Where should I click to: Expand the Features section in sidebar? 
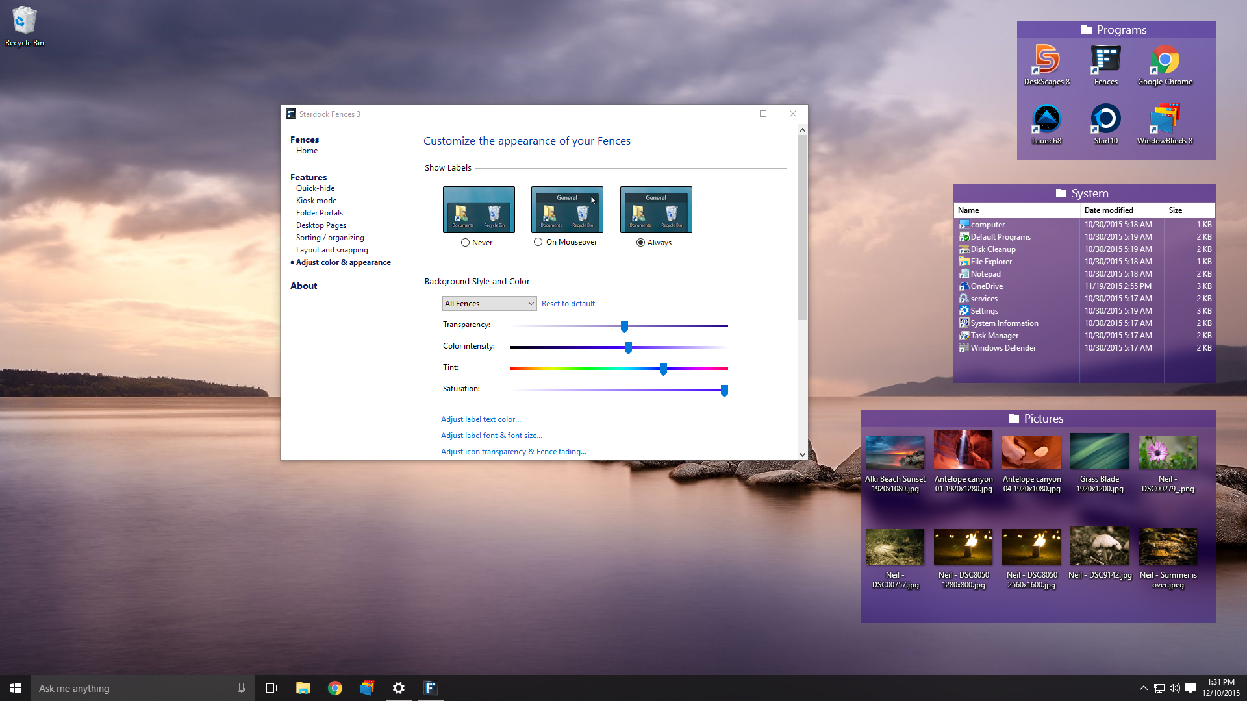(x=307, y=177)
